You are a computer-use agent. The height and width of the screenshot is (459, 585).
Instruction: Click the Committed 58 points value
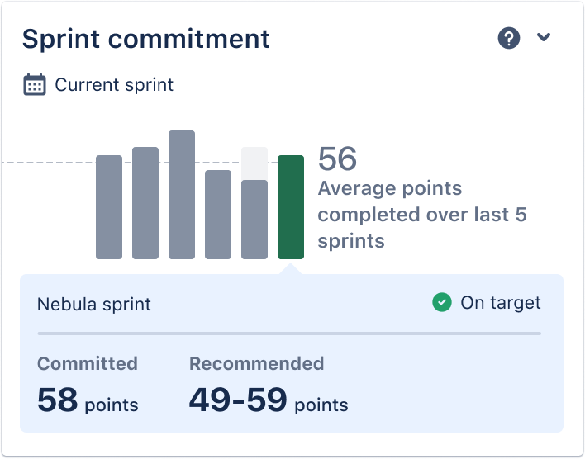(x=88, y=400)
